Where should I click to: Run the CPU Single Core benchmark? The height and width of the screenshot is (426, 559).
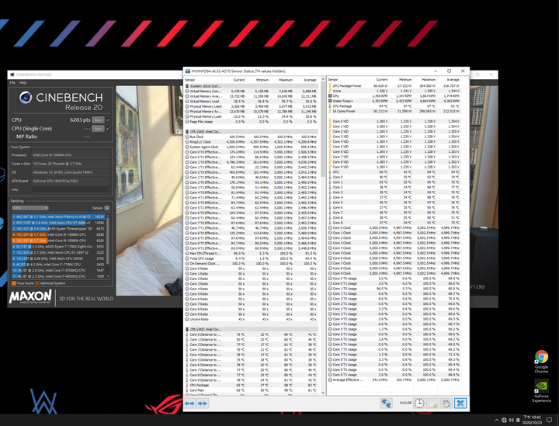(x=98, y=129)
